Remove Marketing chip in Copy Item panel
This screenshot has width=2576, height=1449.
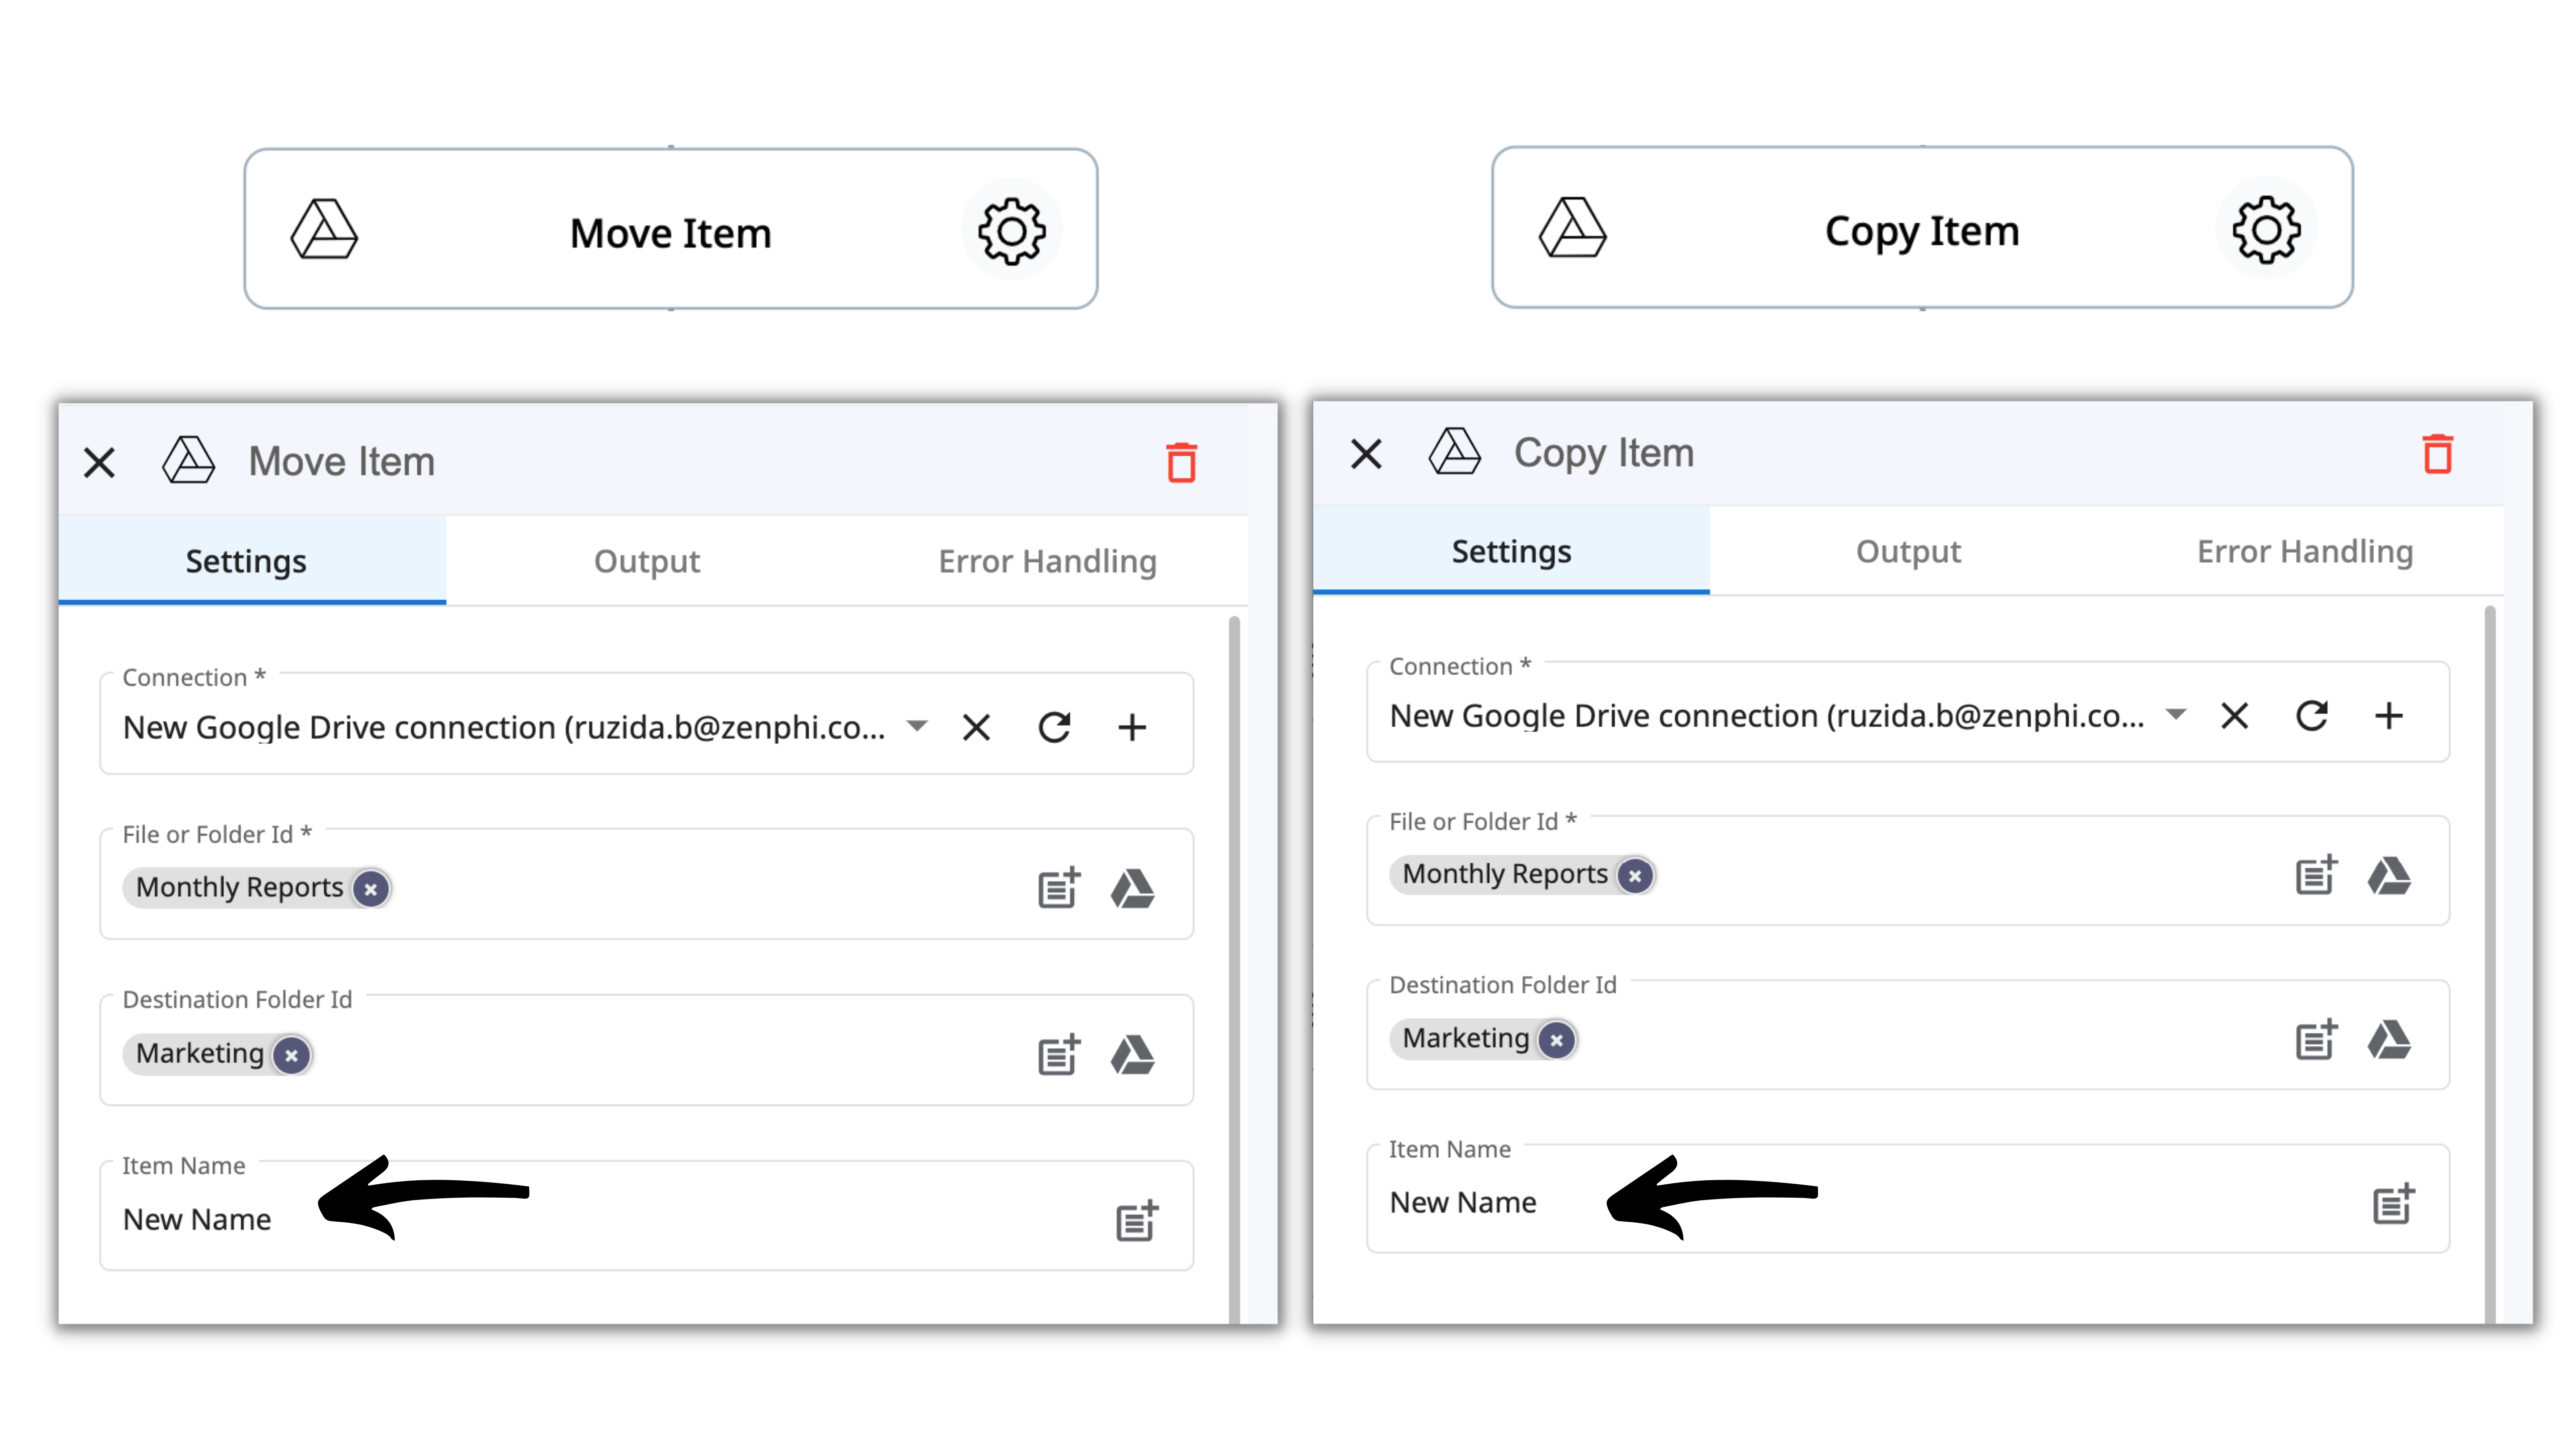pos(1556,1039)
